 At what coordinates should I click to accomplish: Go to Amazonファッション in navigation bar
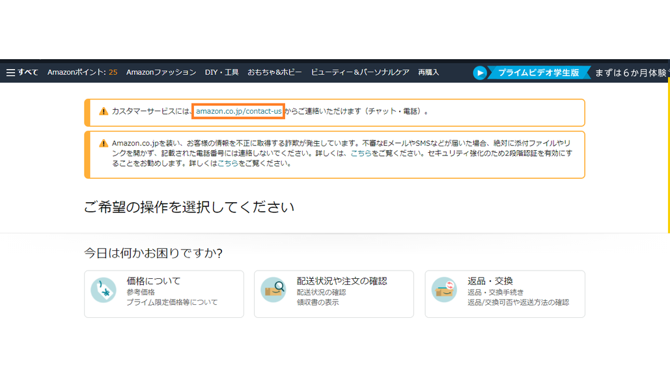161,73
